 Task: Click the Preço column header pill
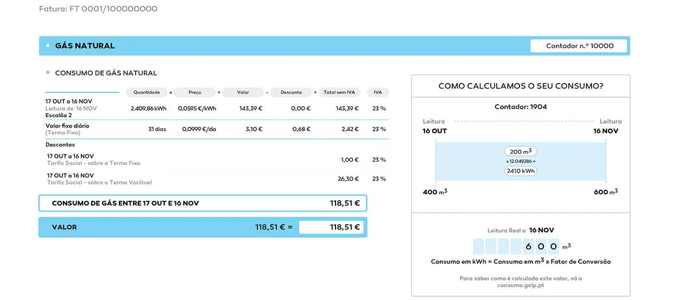tap(195, 92)
